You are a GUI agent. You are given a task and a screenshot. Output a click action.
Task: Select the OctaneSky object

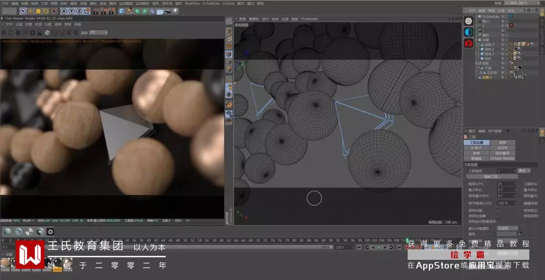[x=490, y=16]
